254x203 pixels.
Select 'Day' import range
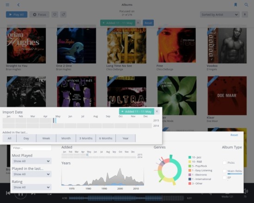26,138
